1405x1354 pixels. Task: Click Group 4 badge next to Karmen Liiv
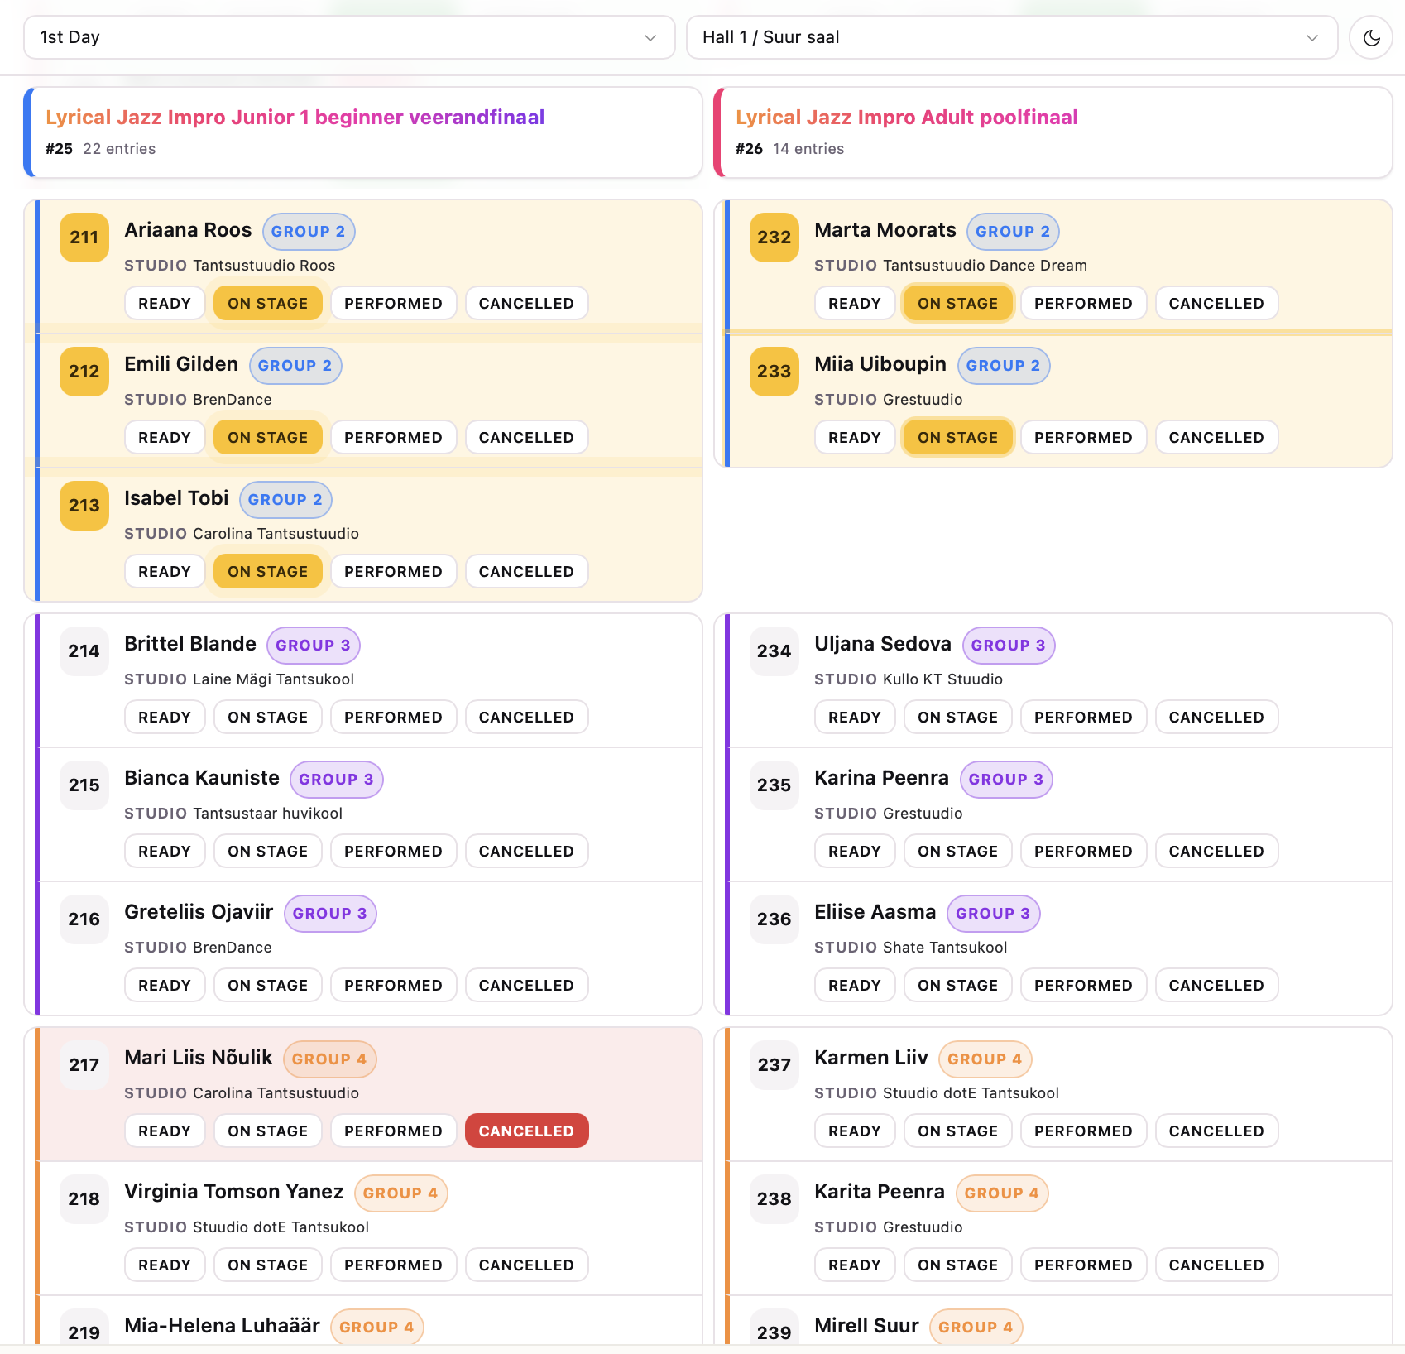pos(985,1059)
